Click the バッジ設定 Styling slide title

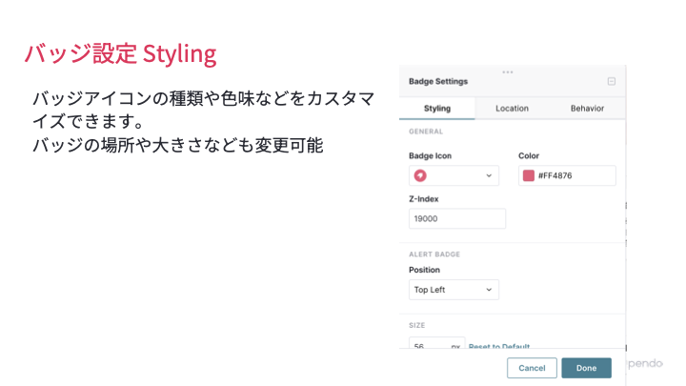[x=121, y=54]
